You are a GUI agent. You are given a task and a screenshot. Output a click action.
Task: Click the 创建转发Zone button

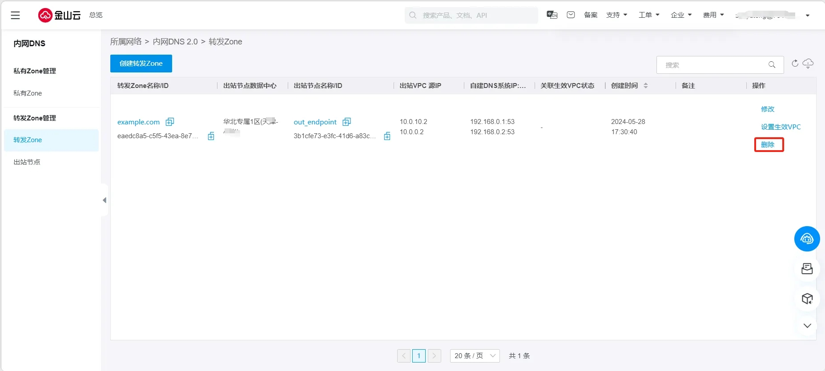click(141, 64)
